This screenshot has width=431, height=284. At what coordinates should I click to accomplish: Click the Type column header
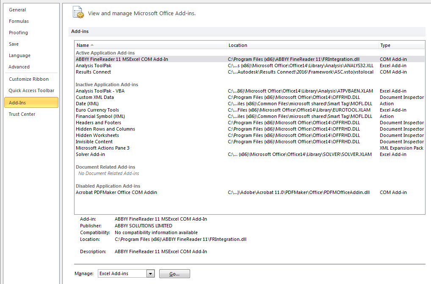click(x=402, y=45)
